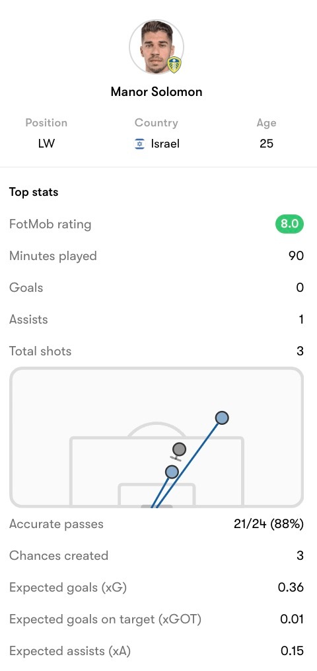Click the Israel country label
317x671 pixels.
click(165, 144)
